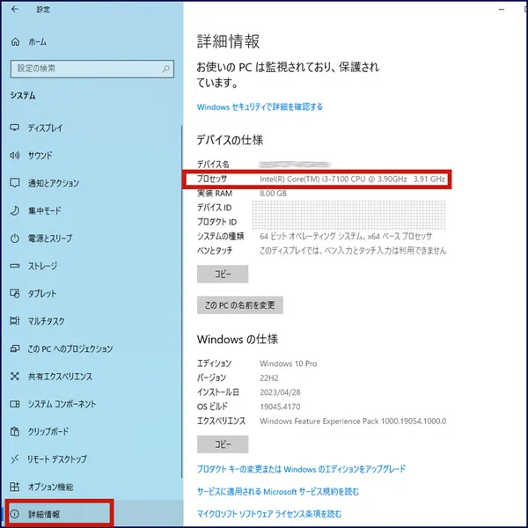
Task: Click the 64 ビット system type value
Action: 346,237
